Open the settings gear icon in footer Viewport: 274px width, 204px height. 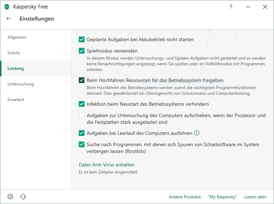[10, 197]
